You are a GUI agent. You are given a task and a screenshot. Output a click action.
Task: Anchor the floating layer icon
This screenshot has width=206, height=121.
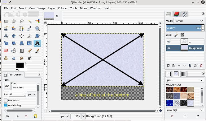point(195,66)
